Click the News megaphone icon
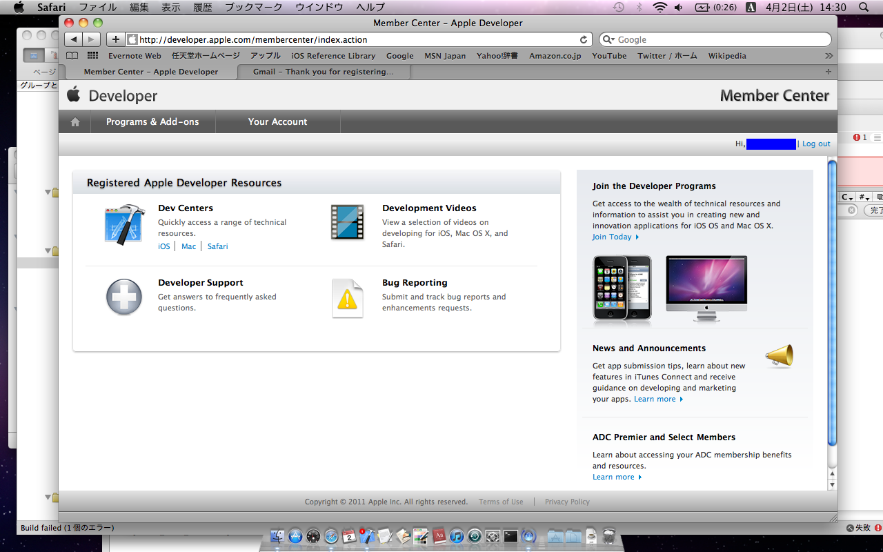Viewport: 883px width, 552px height. (x=780, y=356)
